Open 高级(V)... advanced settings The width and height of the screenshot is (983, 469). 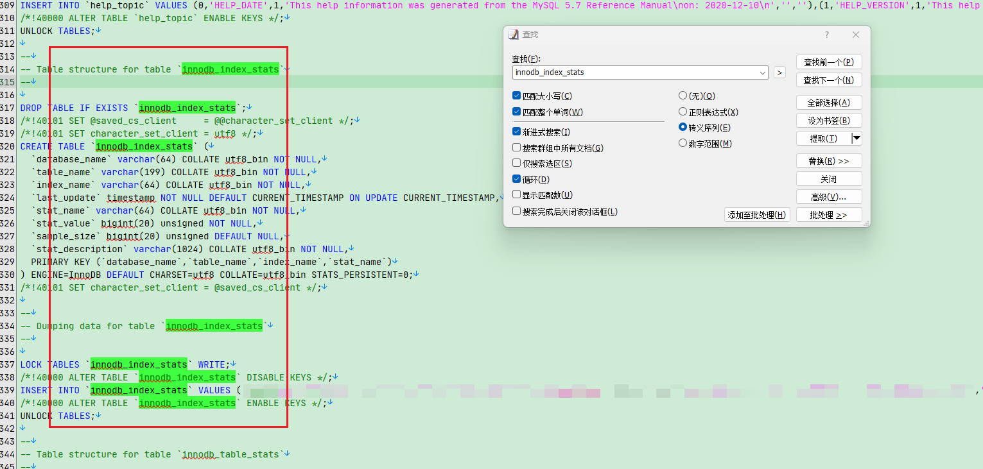pos(829,197)
